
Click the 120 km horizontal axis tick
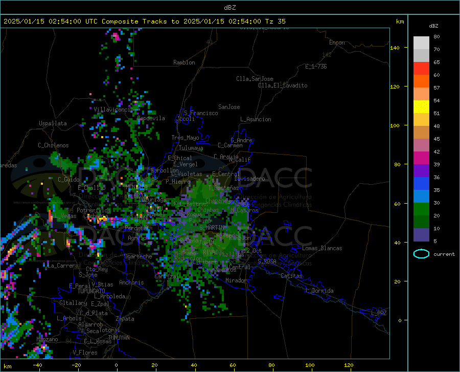point(349,365)
